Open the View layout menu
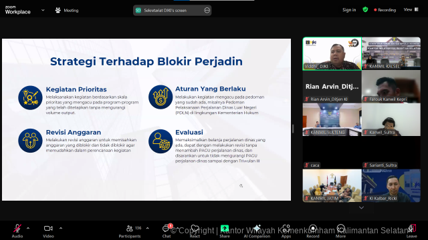 411,9
